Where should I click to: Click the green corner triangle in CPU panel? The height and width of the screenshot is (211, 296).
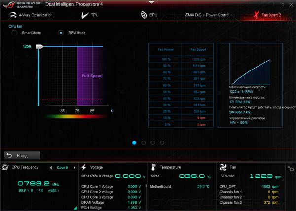tap(75, 208)
